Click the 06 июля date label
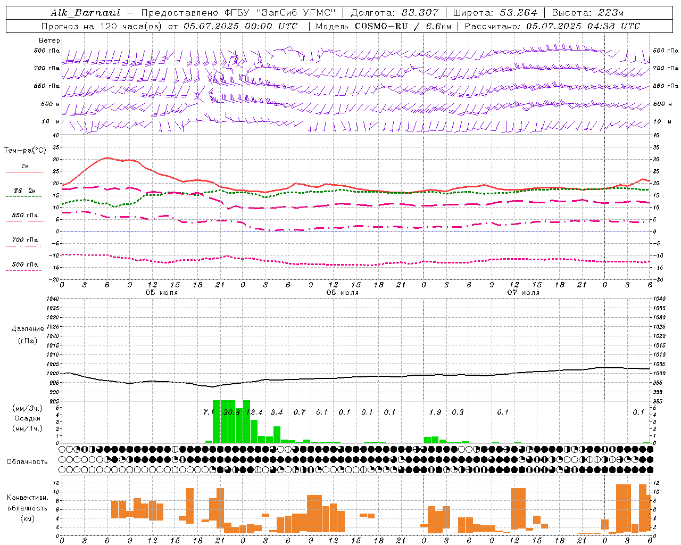 [x=343, y=293]
